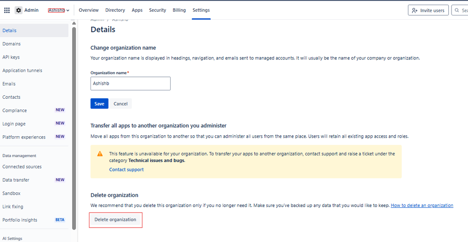The width and height of the screenshot is (468, 242).
Task: Open the Security tab
Action: pyautogui.click(x=158, y=10)
